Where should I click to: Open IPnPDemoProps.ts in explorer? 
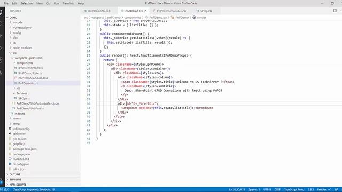(30, 68)
